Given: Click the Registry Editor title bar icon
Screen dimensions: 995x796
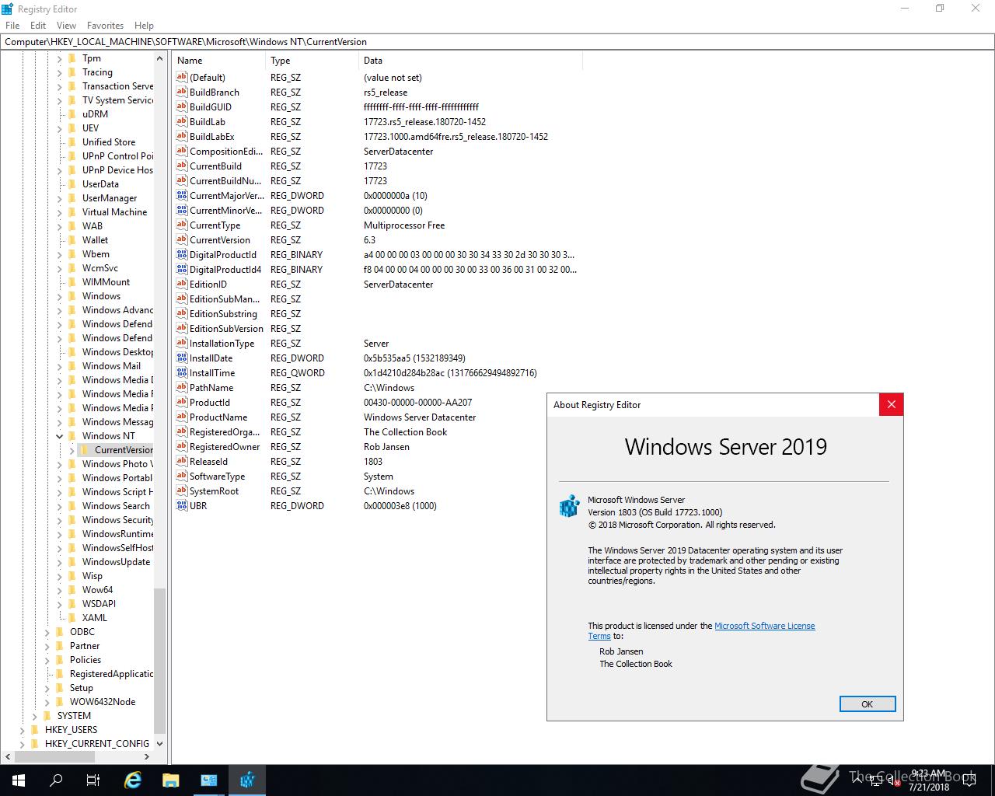Looking at the screenshot, I should [8, 9].
